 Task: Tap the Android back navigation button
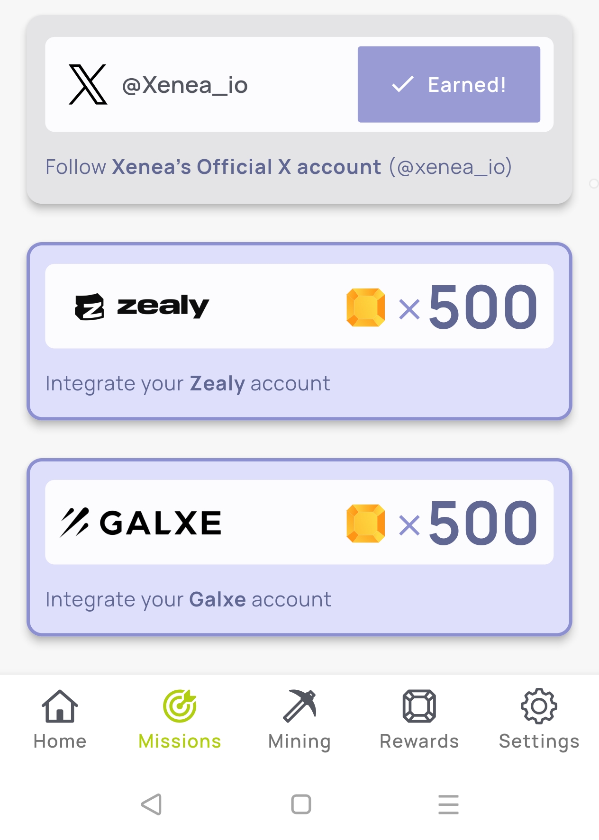click(152, 804)
